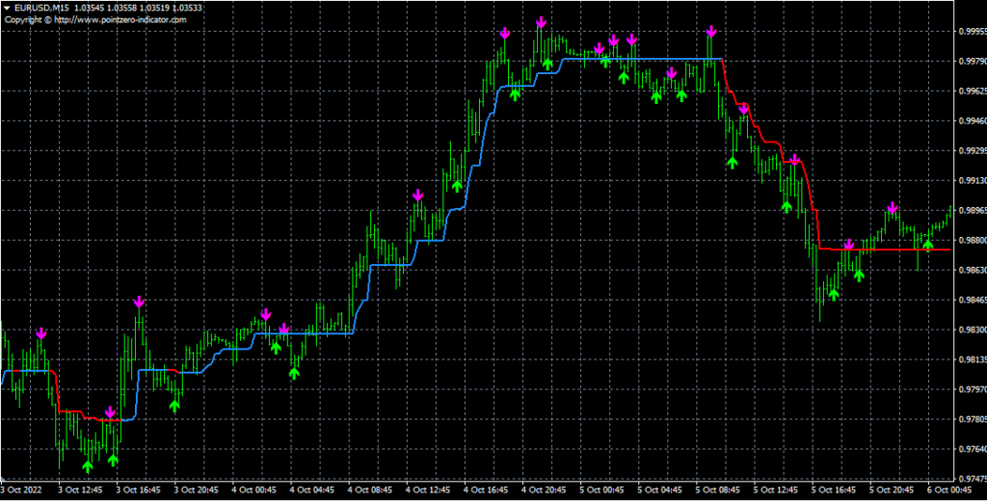Image resolution: width=987 pixels, height=501 pixels.
Task: Click the 3 Oct 2022 date label
Action: click(x=24, y=491)
